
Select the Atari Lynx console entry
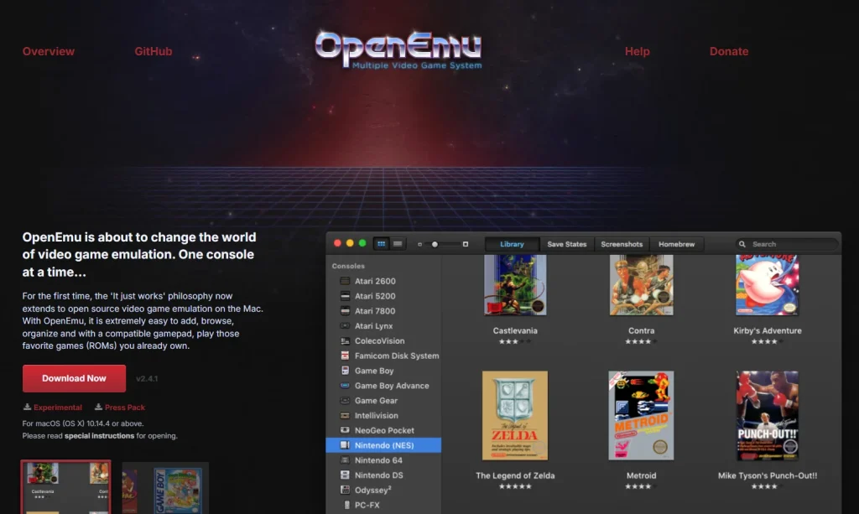click(x=345, y=326)
